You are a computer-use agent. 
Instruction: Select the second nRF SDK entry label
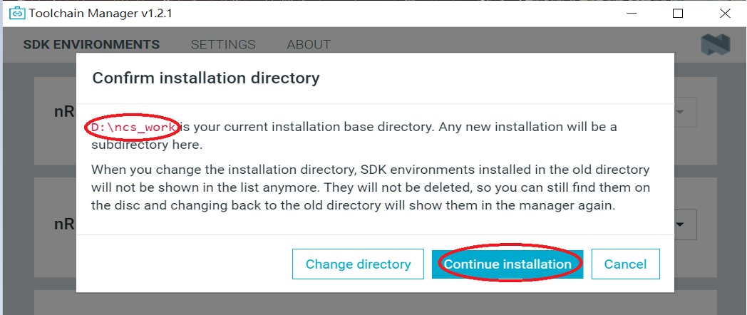pos(64,224)
